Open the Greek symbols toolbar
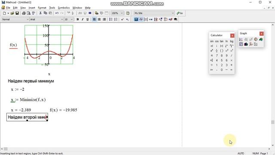 [x=170, y=19]
